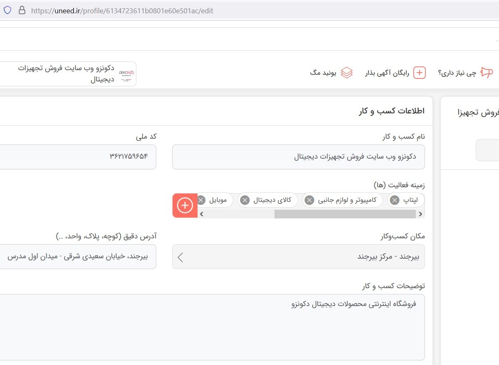Remove the موبایل activity tag
Viewport: 499px width, 365px height.
point(201,201)
